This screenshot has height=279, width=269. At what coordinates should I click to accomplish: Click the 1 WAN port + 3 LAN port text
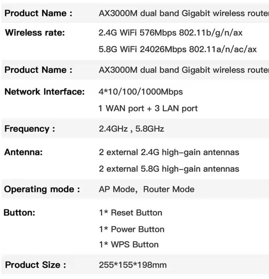(x=148, y=108)
